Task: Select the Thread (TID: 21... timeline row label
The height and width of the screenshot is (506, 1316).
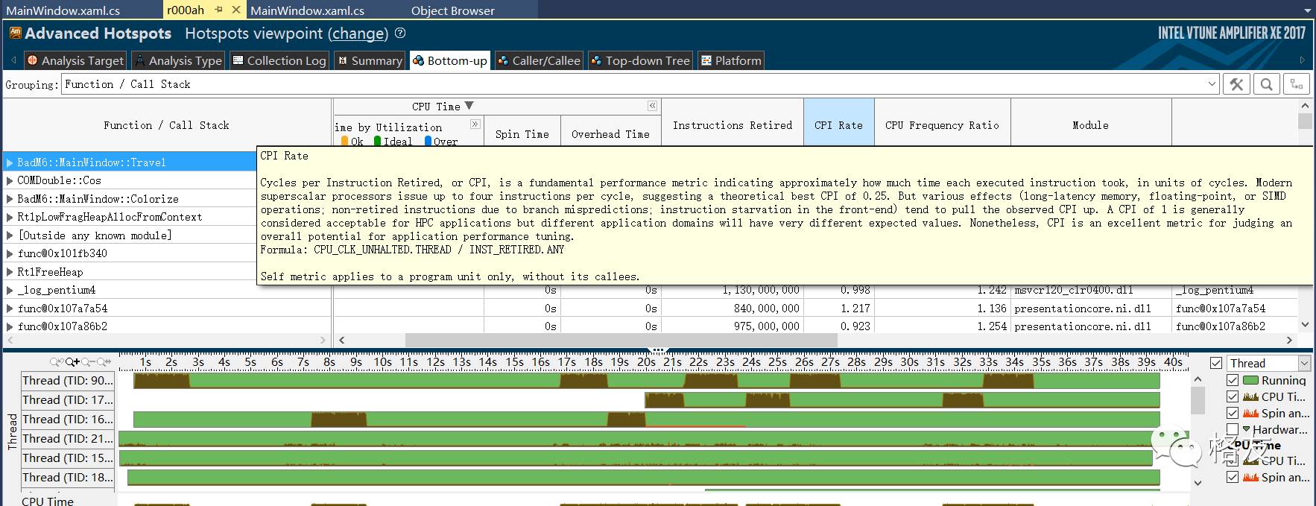Action: [x=68, y=439]
